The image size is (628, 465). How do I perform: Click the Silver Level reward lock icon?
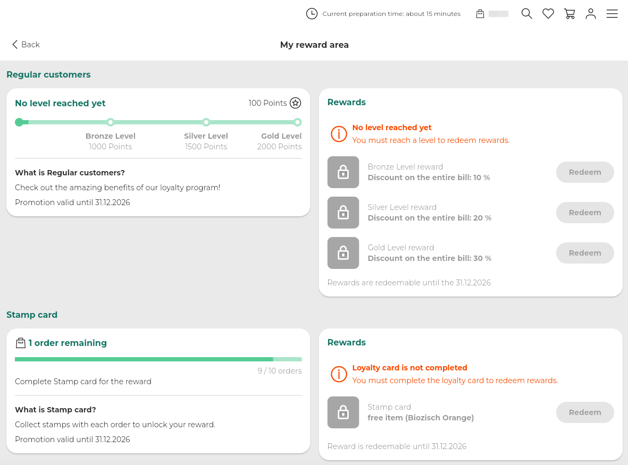tap(343, 213)
